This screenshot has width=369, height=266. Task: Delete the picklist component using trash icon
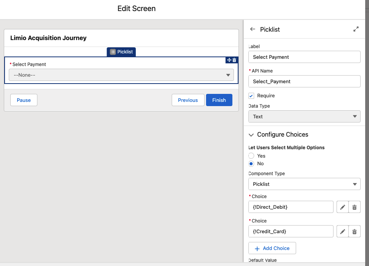(x=234, y=60)
